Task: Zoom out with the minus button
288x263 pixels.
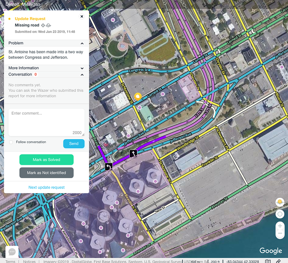Action: (279, 235)
